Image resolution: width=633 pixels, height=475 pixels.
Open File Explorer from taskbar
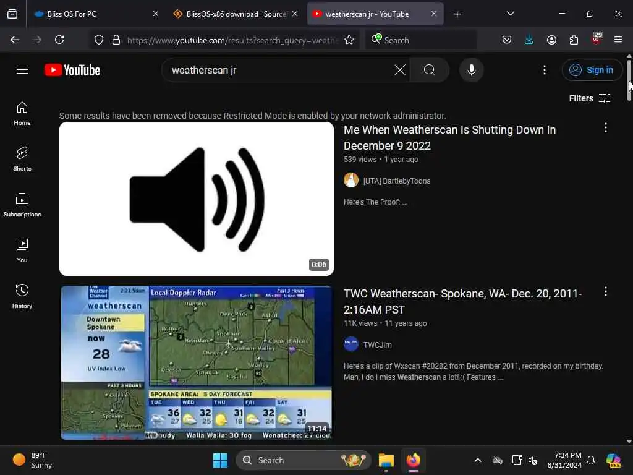pyautogui.click(x=386, y=460)
